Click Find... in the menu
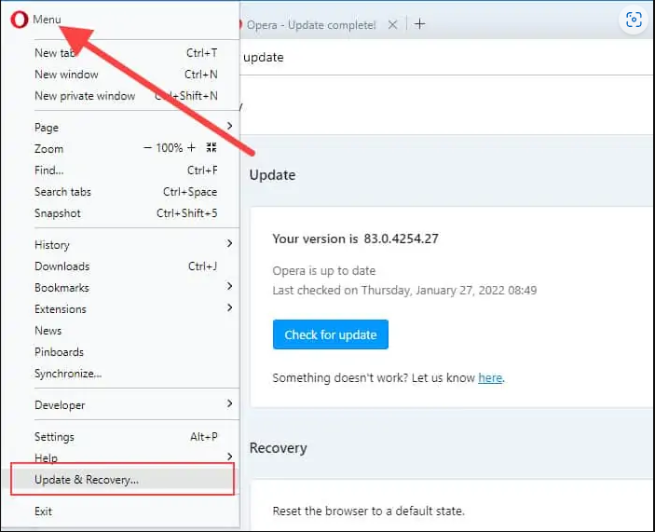The image size is (655, 532). [x=126, y=171]
